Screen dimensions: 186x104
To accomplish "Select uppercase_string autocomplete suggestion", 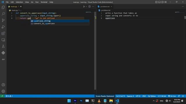I will (60, 21).
